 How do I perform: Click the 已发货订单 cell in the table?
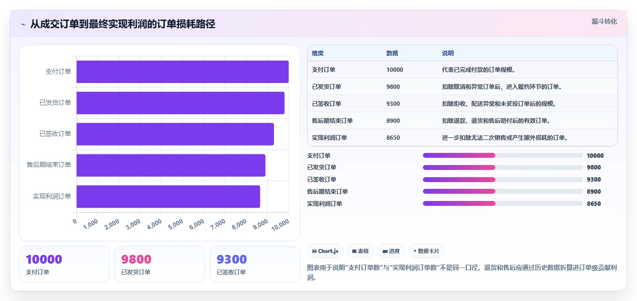point(327,86)
